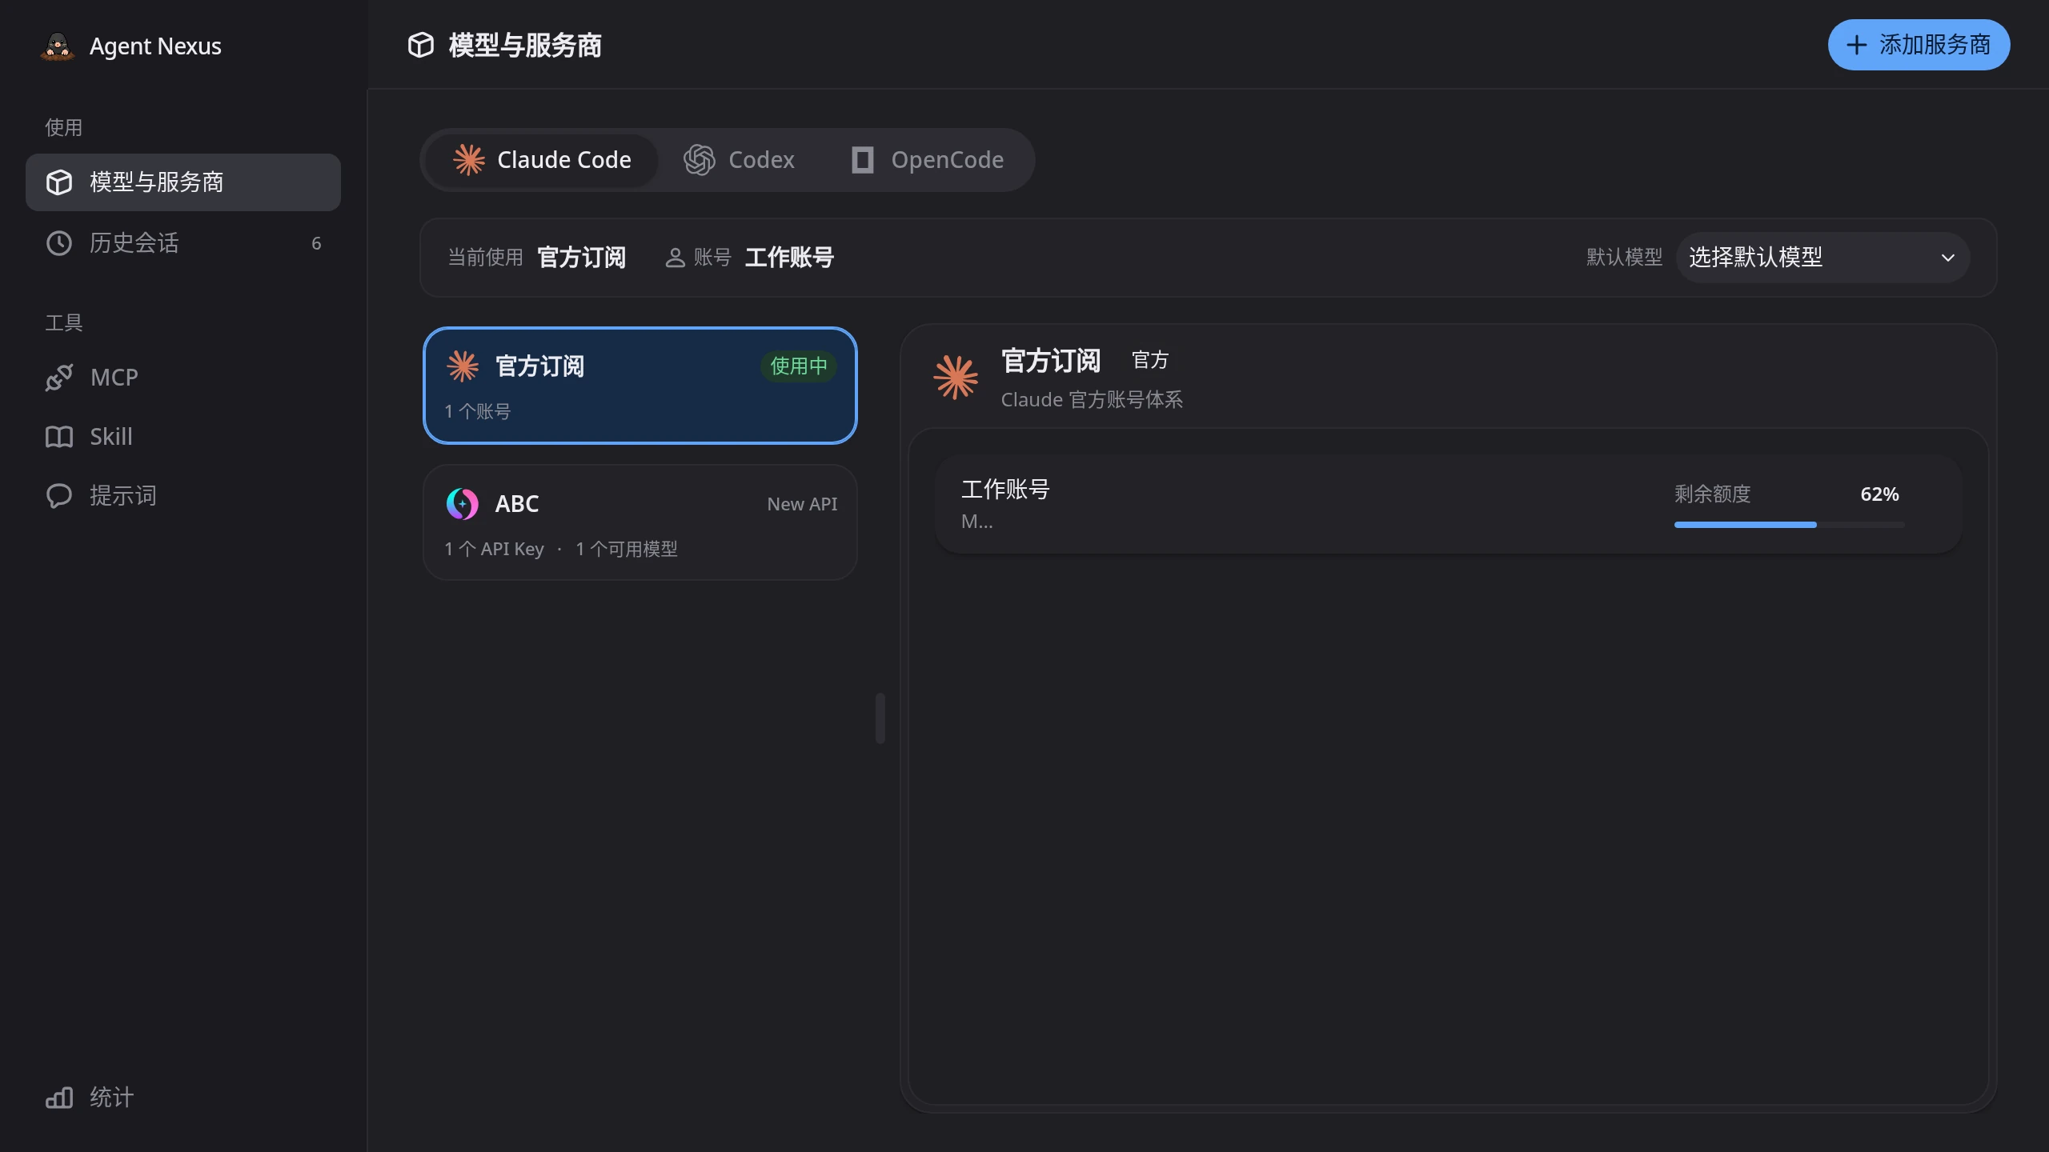Switch to the Claude Code tab
Image resolution: width=2049 pixels, height=1152 pixels.
click(543, 160)
